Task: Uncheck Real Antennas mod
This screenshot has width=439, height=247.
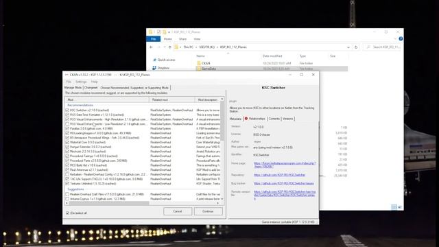Action: click(x=67, y=169)
